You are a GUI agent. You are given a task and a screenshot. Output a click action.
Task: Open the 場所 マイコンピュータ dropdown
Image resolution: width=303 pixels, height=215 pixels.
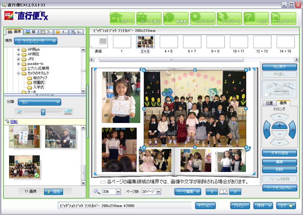tap(36, 41)
